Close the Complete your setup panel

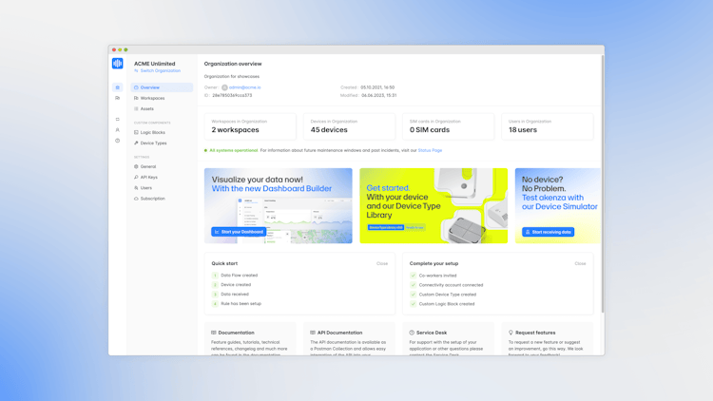pyautogui.click(x=580, y=264)
